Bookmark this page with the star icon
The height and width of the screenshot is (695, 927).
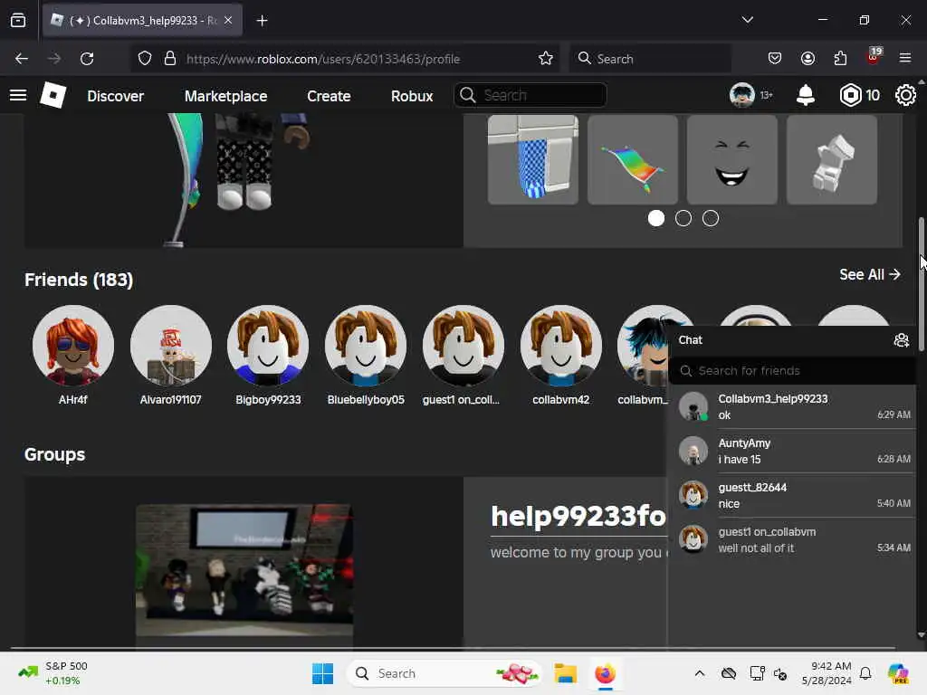coord(545,59)
